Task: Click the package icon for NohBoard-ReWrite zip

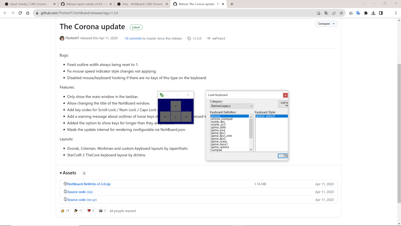Action: tap(65, 184)
